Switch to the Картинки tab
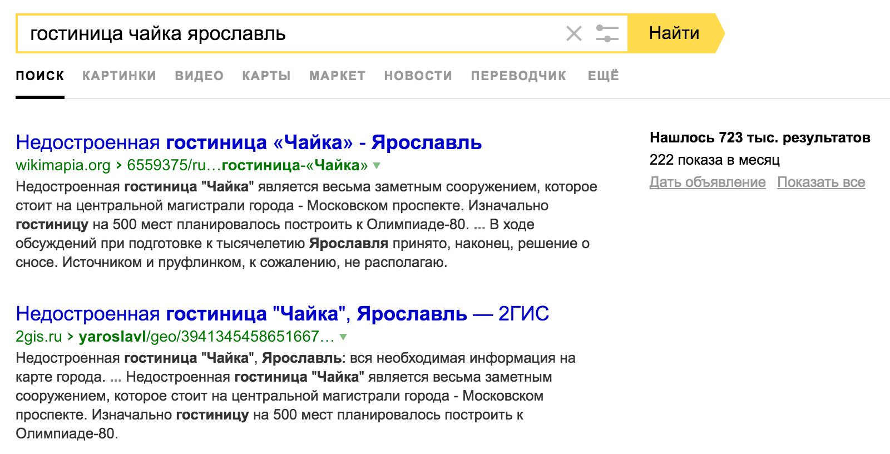This screenshot has width=890, height=454. point(119,76)
